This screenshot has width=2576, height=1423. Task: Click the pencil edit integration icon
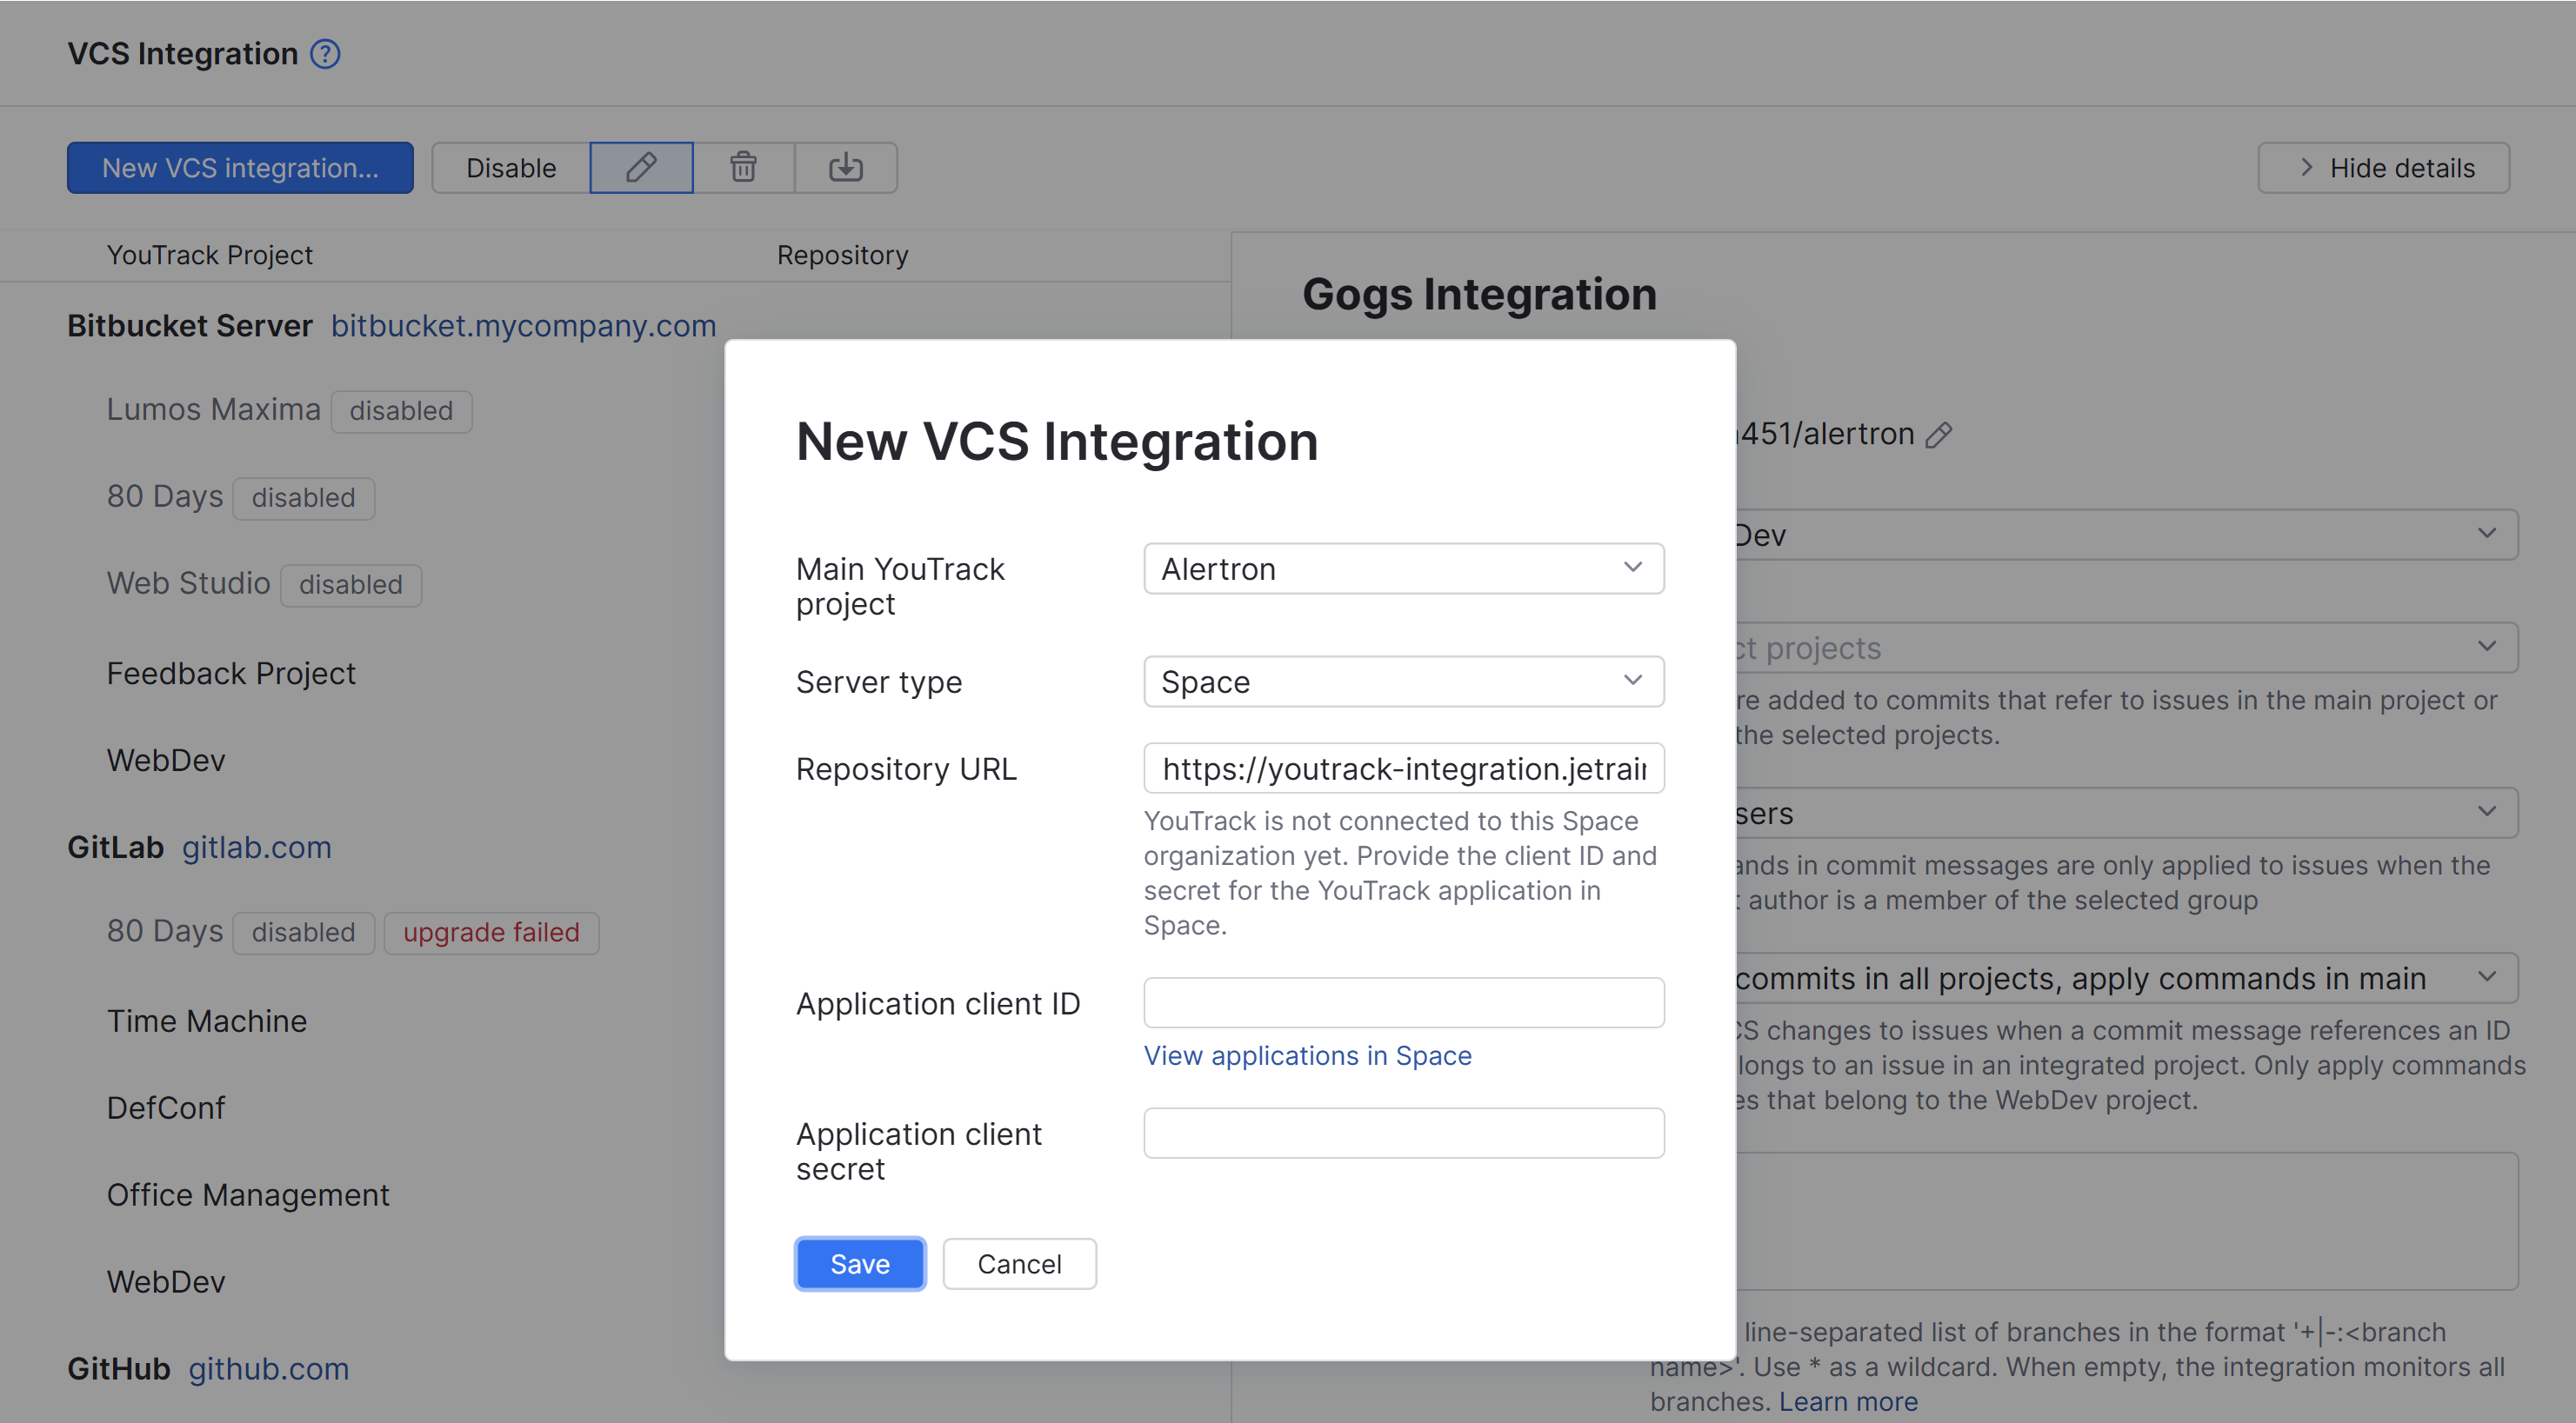(x=641, y=167)
